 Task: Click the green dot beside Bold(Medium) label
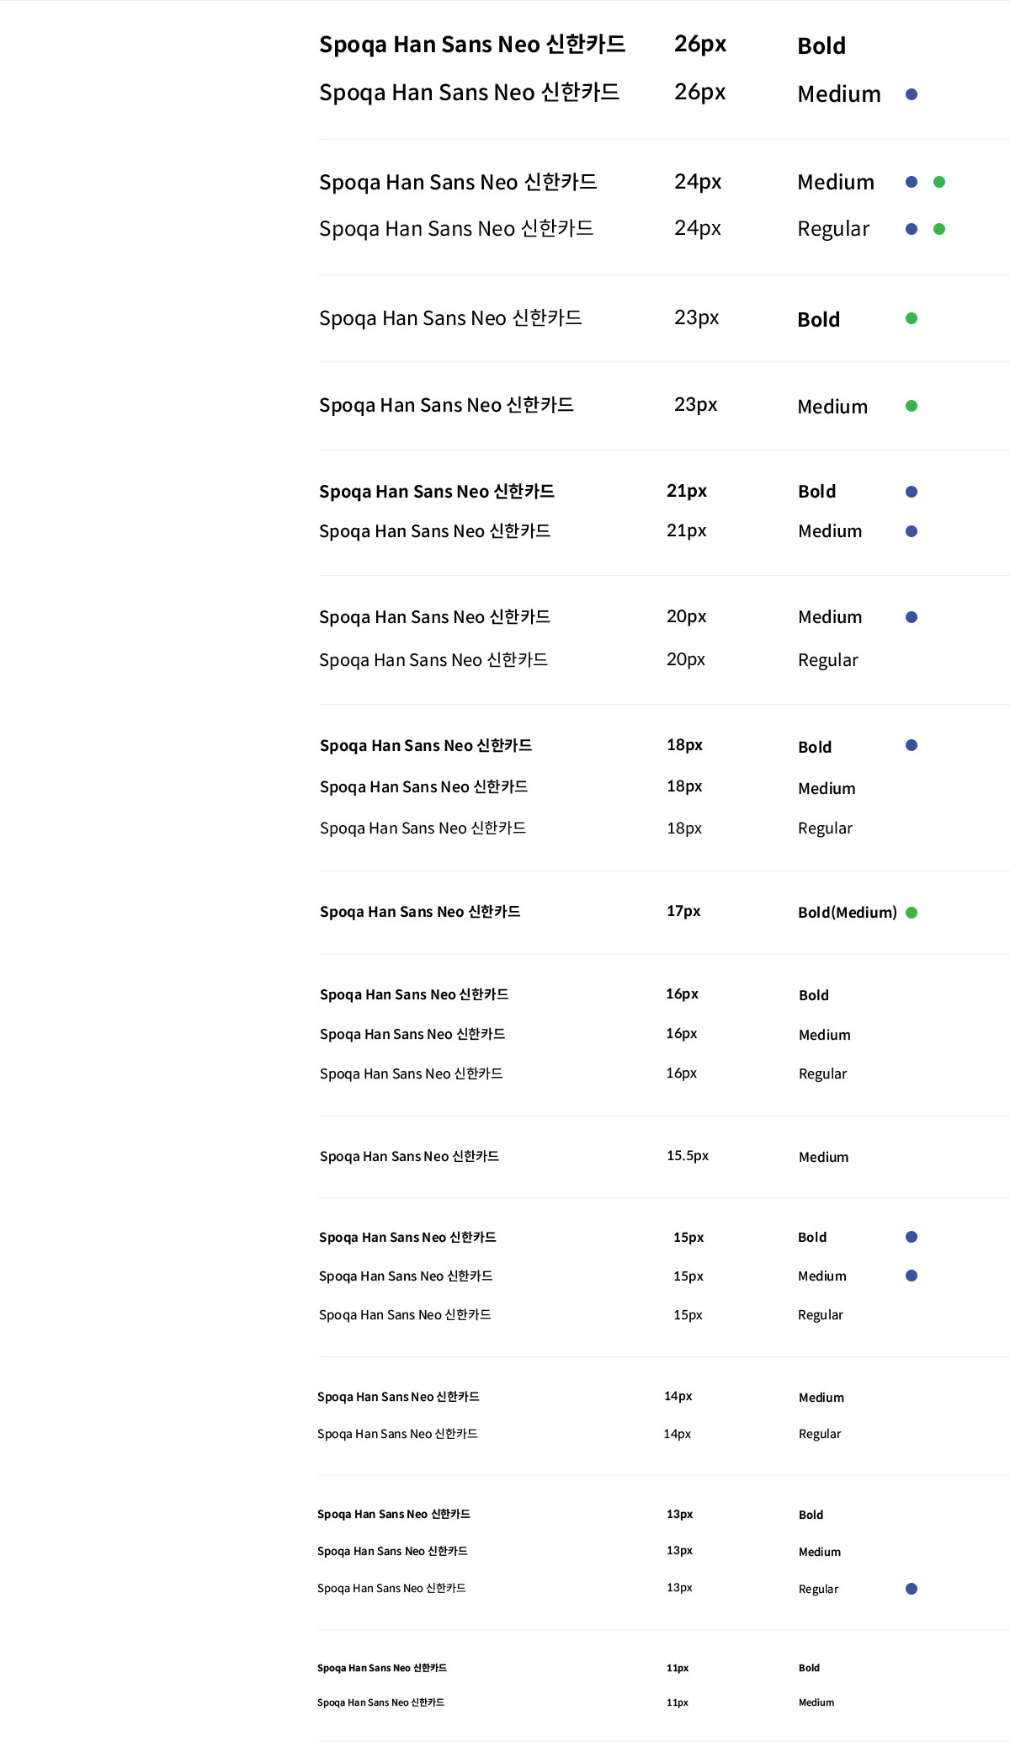[912, 913]
